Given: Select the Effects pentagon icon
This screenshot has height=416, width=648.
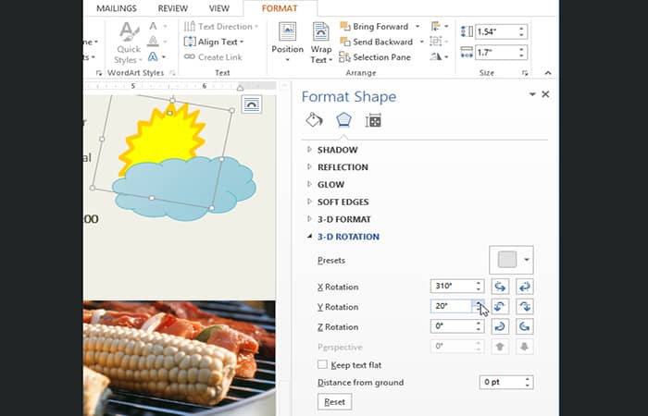Looking at the screenshot, I should click(x=343, y=120).
